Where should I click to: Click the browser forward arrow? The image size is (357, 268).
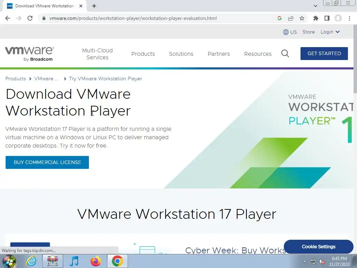[x=19, y=18]
